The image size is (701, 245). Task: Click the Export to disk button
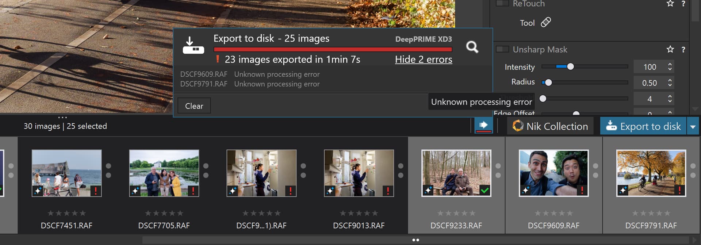click(x=643, y=126)
